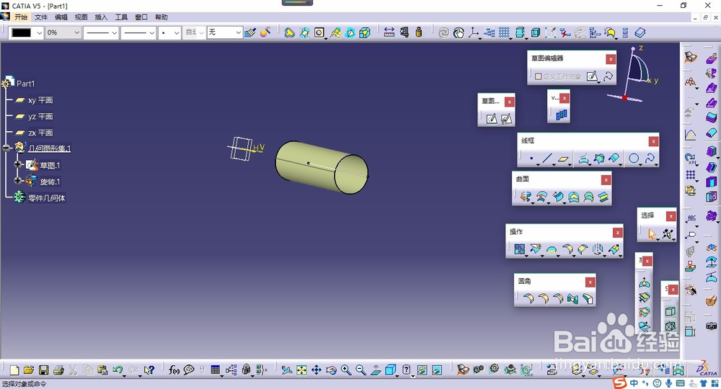Screen dimensions: 721x389
Task: Click the New file icon
Action: tap(14, 370)
